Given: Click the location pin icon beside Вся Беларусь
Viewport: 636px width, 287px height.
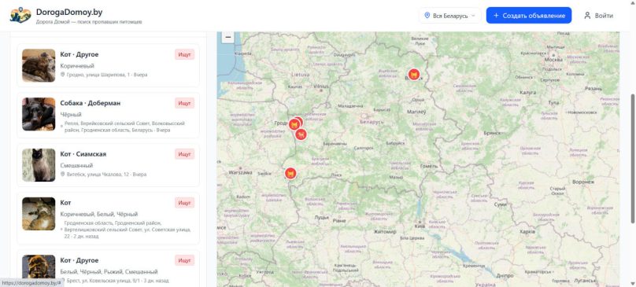Looking at the screenshot, I should (427, 16).
